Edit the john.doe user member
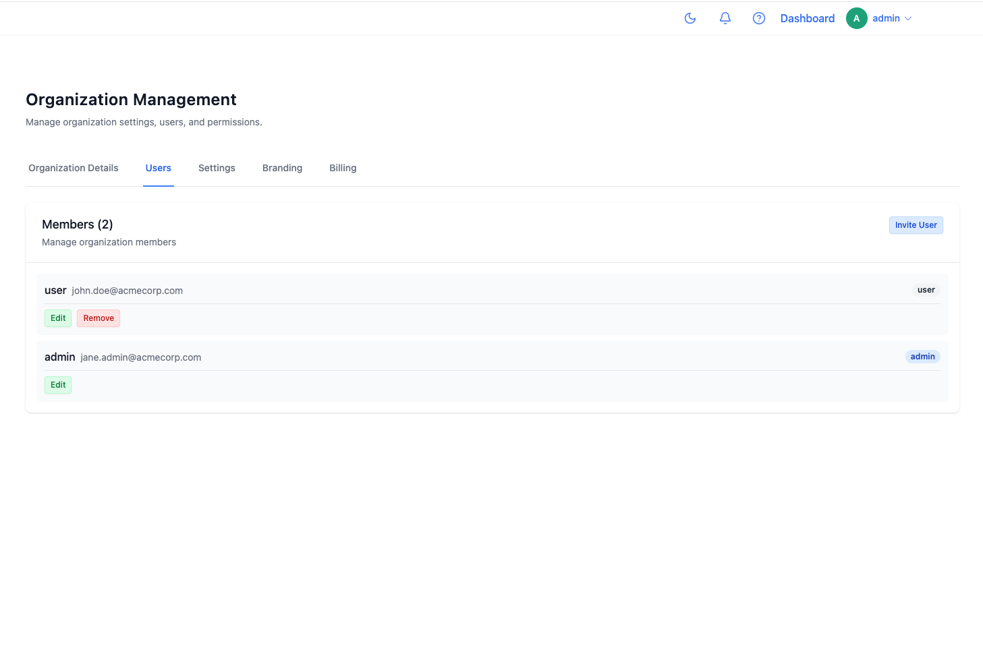983x656 pixels. 58,318
